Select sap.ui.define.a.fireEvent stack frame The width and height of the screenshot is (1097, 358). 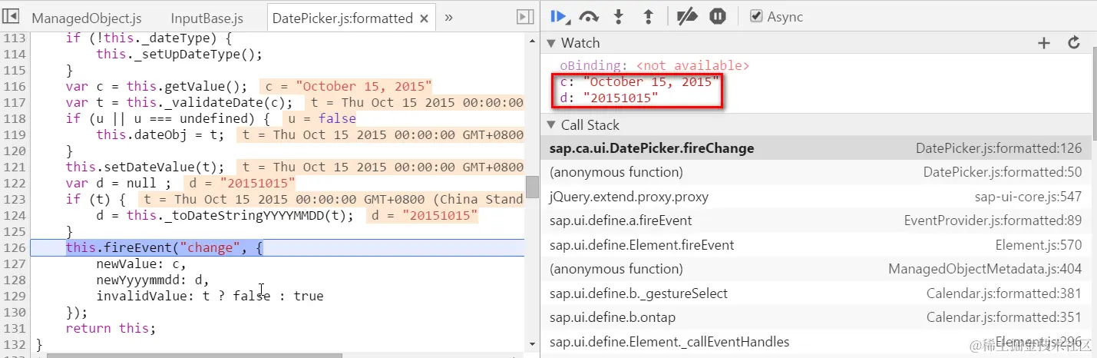pyautogui.click(x=816, y=220)
